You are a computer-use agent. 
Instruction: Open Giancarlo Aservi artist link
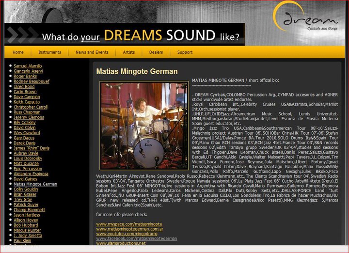[28, 71]
